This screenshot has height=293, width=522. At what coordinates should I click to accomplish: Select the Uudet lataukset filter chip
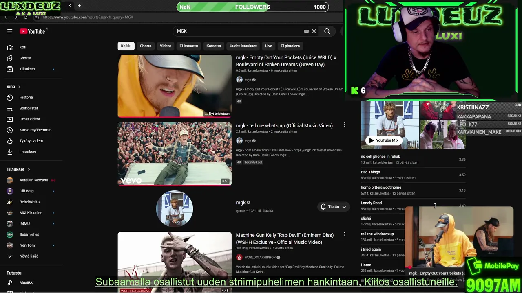click(x=243, y=46)
